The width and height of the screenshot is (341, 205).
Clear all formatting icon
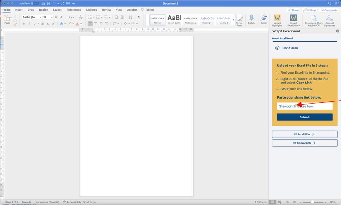pos(81,17)
